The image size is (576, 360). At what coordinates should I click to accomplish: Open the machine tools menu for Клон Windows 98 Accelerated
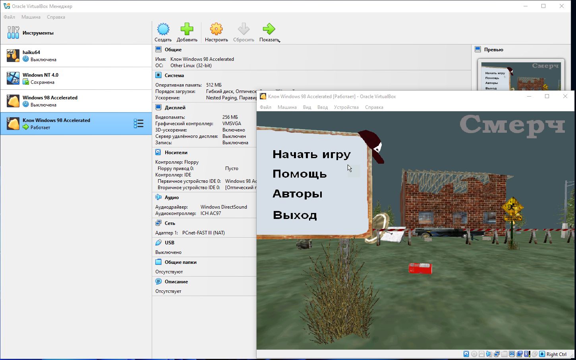[x=139, y=124]
